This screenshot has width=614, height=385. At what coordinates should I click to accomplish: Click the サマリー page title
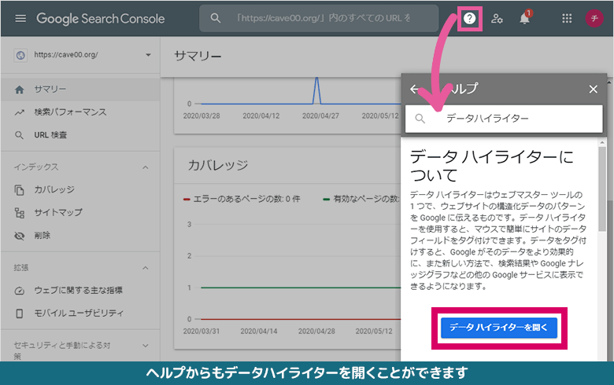click(198, 57)
